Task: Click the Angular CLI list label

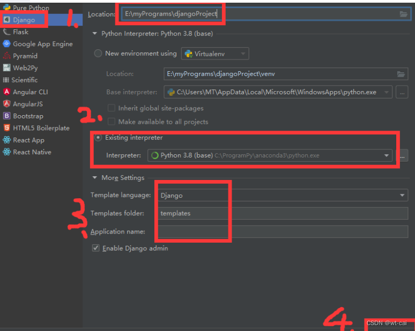Action: tap(31, 92)
